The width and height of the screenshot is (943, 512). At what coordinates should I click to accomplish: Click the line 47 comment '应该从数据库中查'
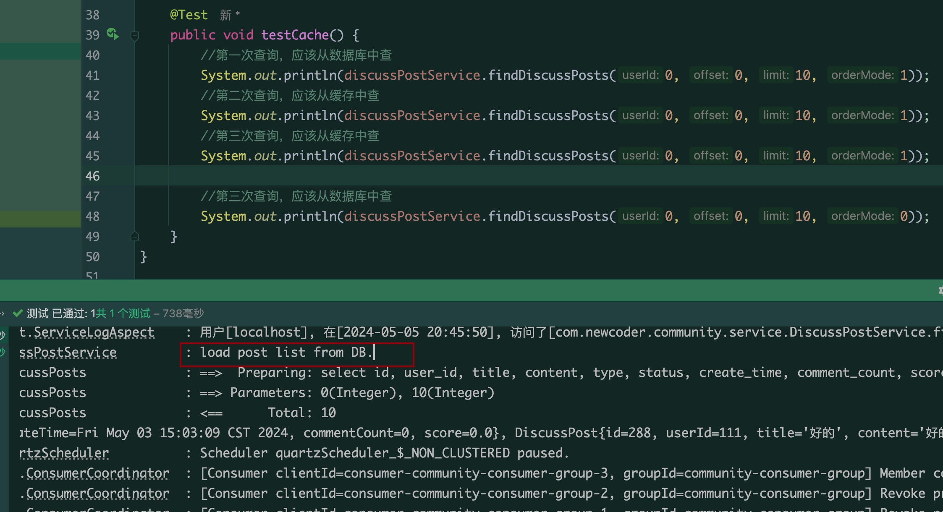click(x=342, y=196)
